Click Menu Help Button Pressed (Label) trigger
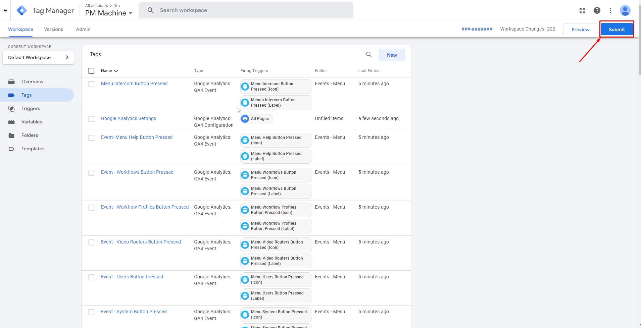This screenshot has width=641, height=328. [x=276, y=156]
